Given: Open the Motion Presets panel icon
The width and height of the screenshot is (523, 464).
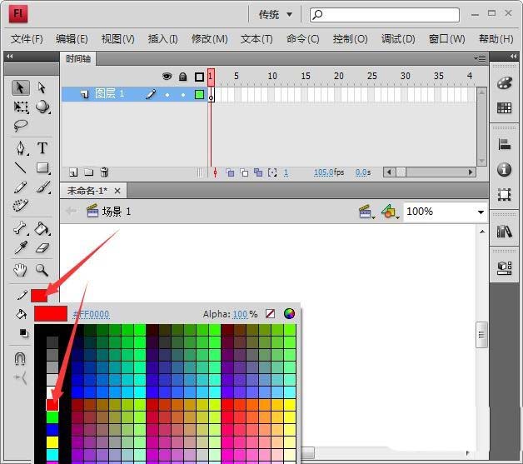Looking at the screenshot, I should pyautogui.click(x=504, y=268).
